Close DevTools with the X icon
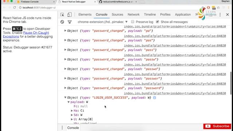Viewport: 233px width, 131px height. (x=228, y=15)
